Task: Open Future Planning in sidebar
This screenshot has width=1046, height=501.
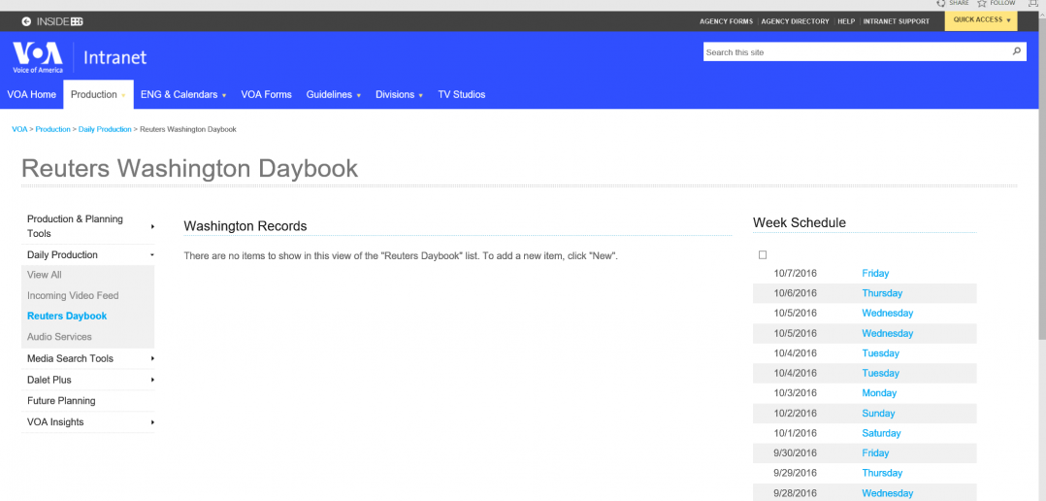Action: tap(61, 401)
